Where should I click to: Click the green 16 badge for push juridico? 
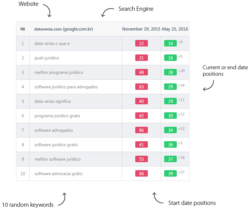point(170,58)
